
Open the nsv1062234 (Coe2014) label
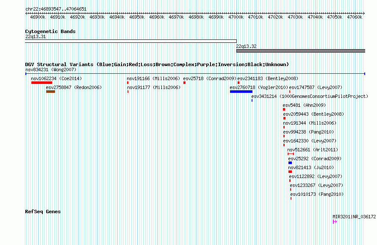(56, 79)
